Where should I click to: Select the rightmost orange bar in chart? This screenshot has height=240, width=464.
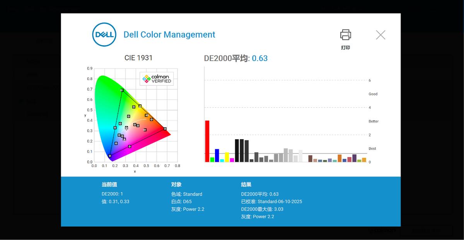[x=364, y=160]
